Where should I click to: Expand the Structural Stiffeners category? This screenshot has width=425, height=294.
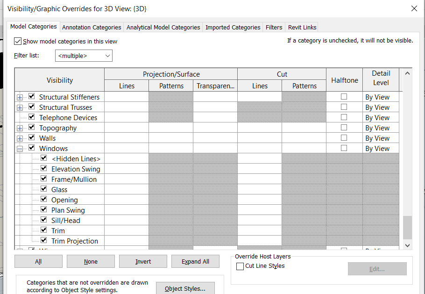click(x=19, y=96)
